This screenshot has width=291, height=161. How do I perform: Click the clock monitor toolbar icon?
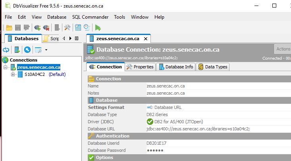[x=87, y=27]
